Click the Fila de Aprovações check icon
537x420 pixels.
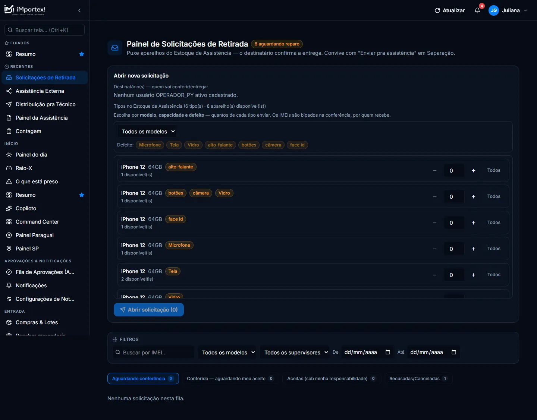click(9, 272)
